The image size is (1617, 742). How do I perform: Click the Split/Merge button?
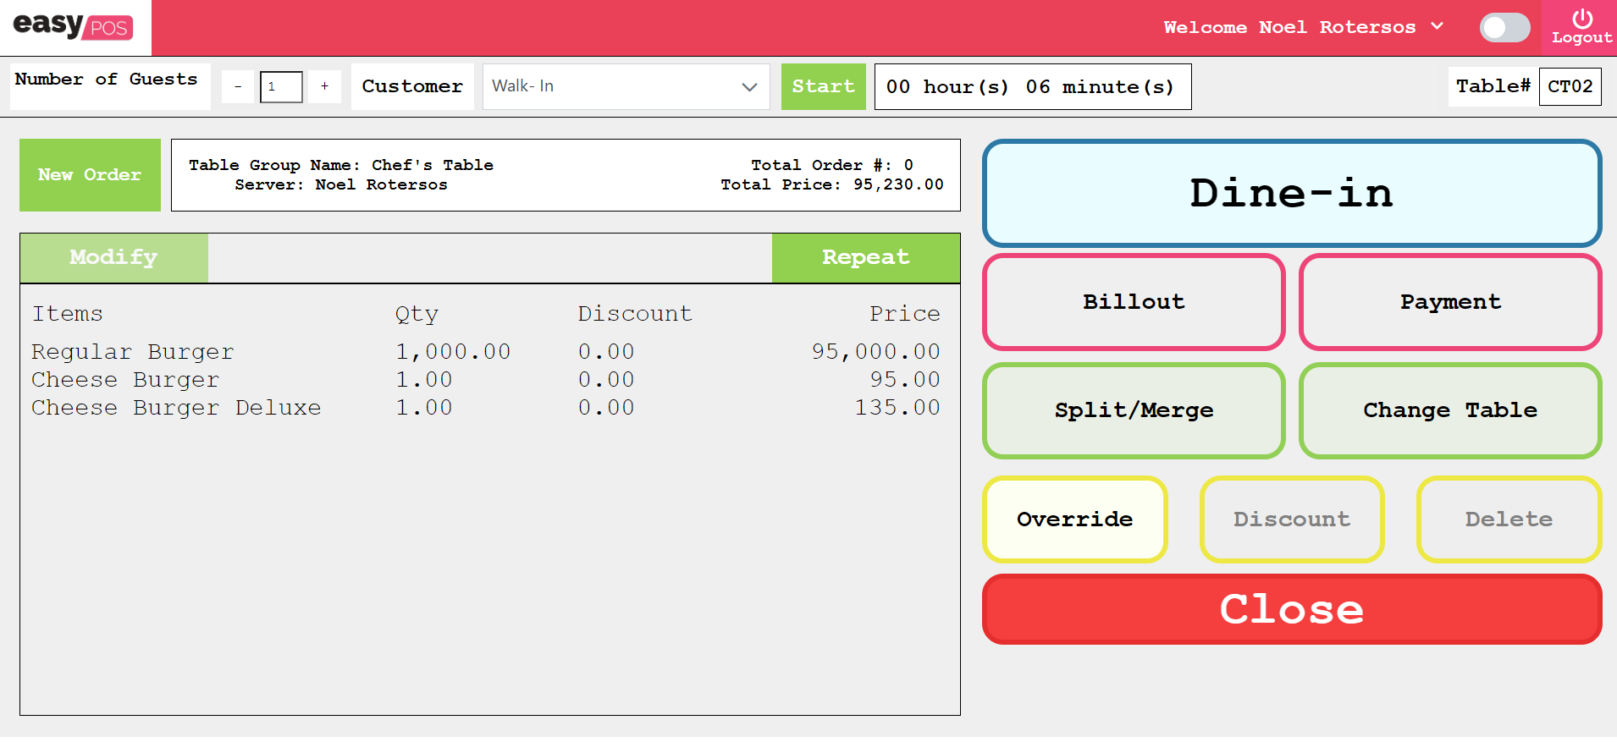coord(1134,410)
